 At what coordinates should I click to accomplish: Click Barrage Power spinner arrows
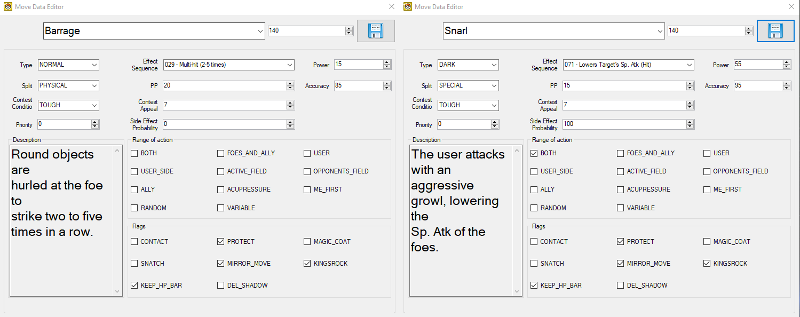[x=387, y=65]
